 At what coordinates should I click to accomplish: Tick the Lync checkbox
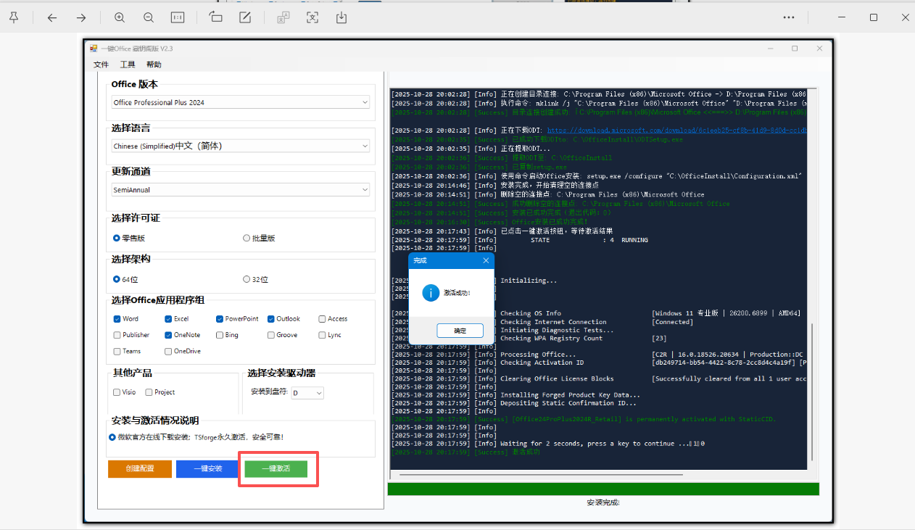click(x=323, y=335)
